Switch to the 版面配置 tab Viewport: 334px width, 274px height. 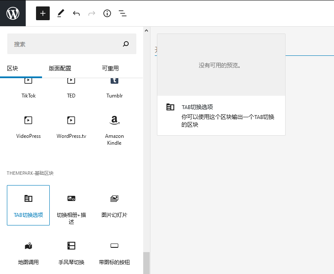[60, 68]
